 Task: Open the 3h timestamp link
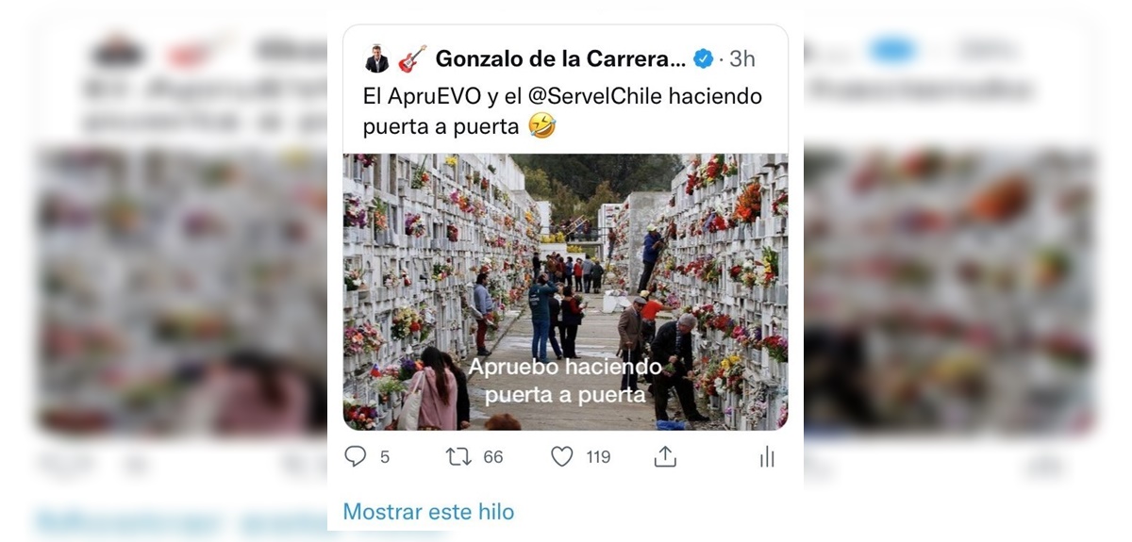pos(742,59)
